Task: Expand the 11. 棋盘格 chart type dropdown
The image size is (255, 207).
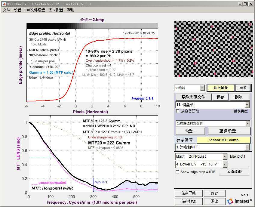Action: [247, 105]
